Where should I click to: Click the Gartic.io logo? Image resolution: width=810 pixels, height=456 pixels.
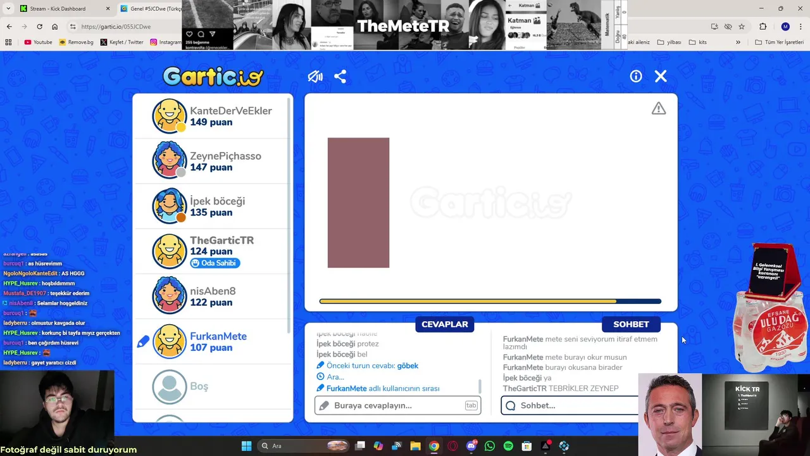pyautogui.click(x=213, y=77)
